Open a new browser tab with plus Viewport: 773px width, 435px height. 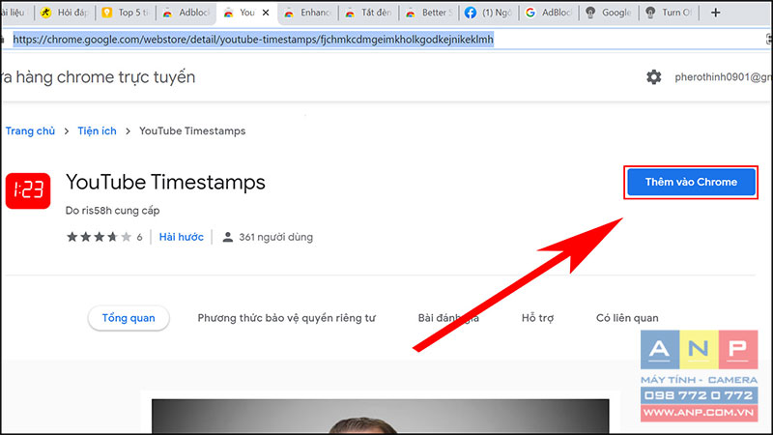(x=715, y=13)
